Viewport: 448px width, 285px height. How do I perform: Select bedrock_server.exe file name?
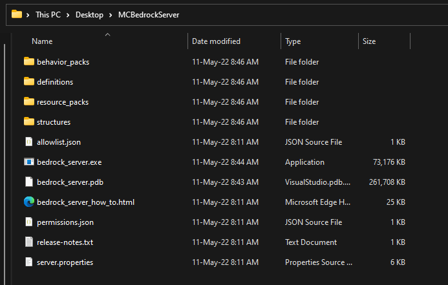click(69, 162)
